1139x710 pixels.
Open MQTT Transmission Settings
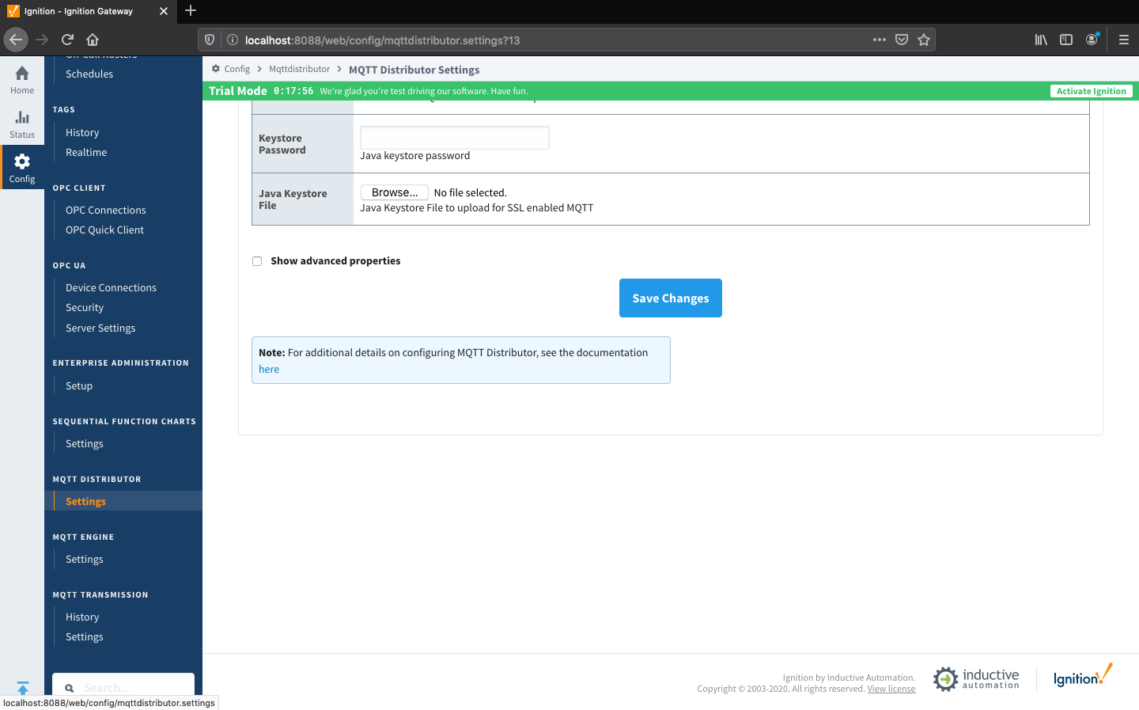tap(85, 636)
